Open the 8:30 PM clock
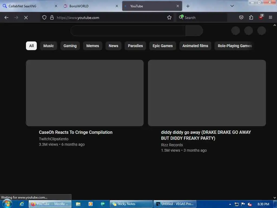The width and height of the screenshot is (277, 208). 263,204
